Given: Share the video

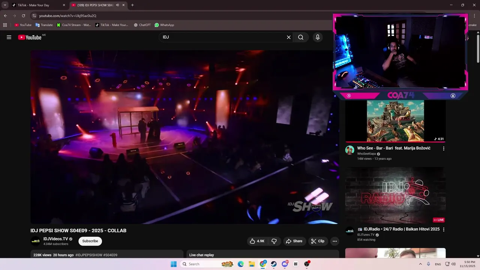Looking at the screenshot, I should point(294,241).
